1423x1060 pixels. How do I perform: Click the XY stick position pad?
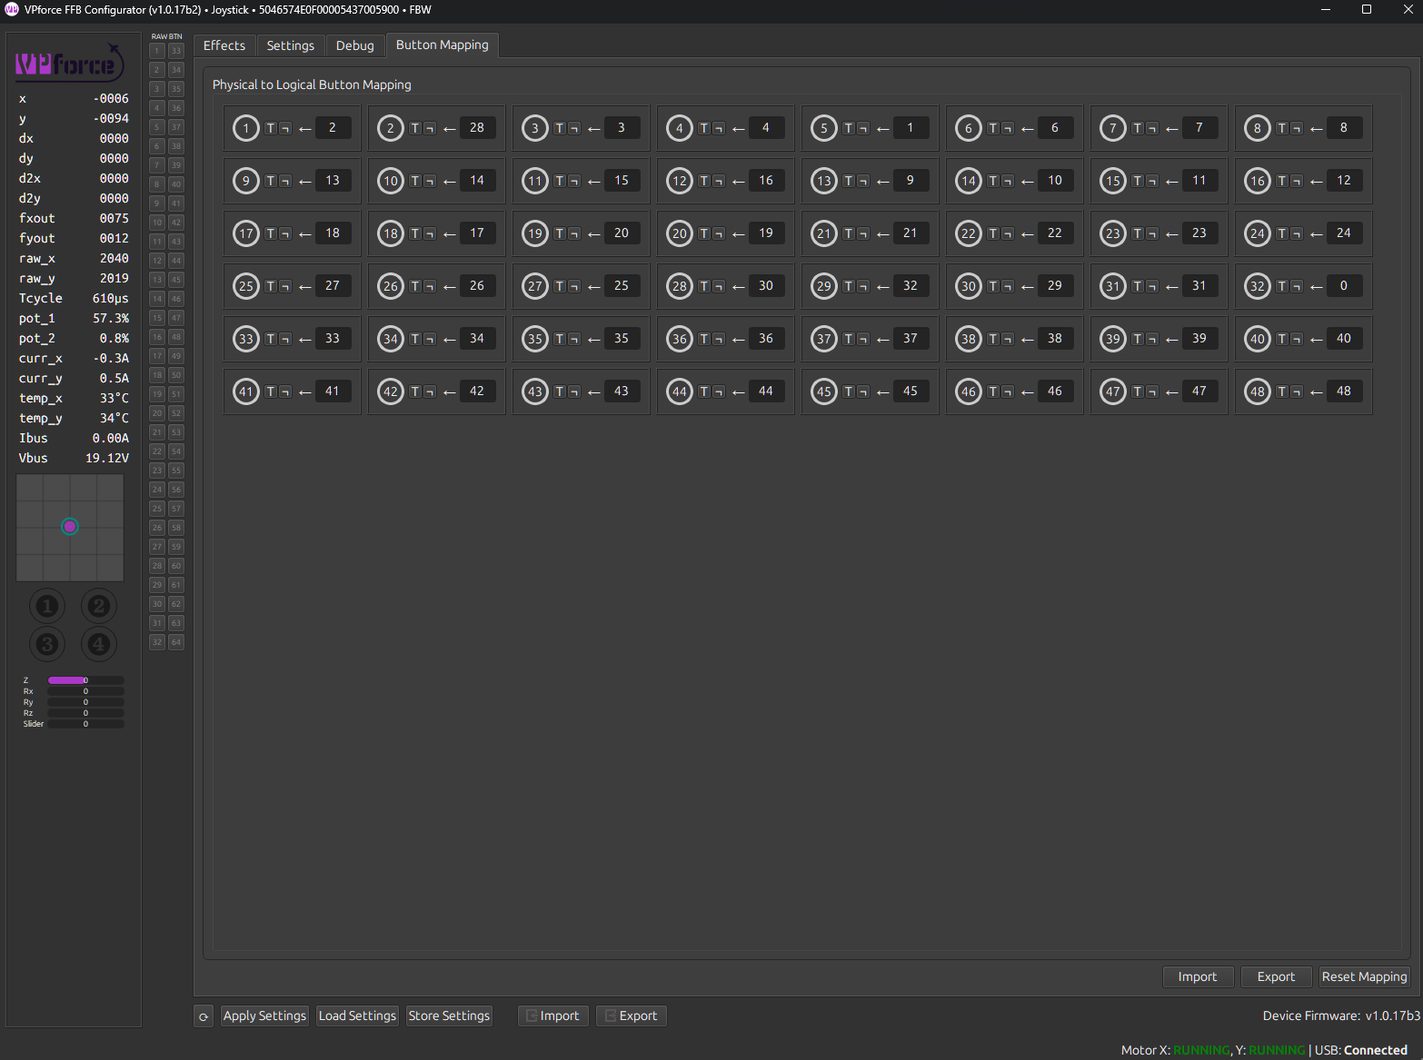click(x=70, y=527)
